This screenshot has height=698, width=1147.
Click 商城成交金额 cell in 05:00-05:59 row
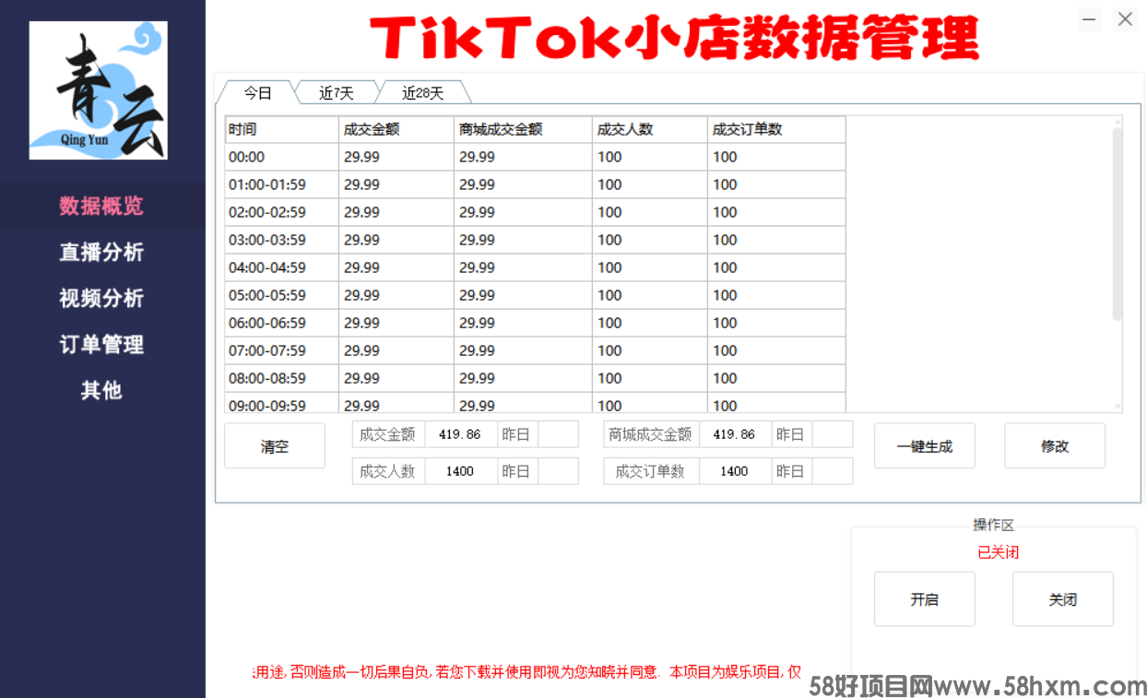[x=524, y=295]
